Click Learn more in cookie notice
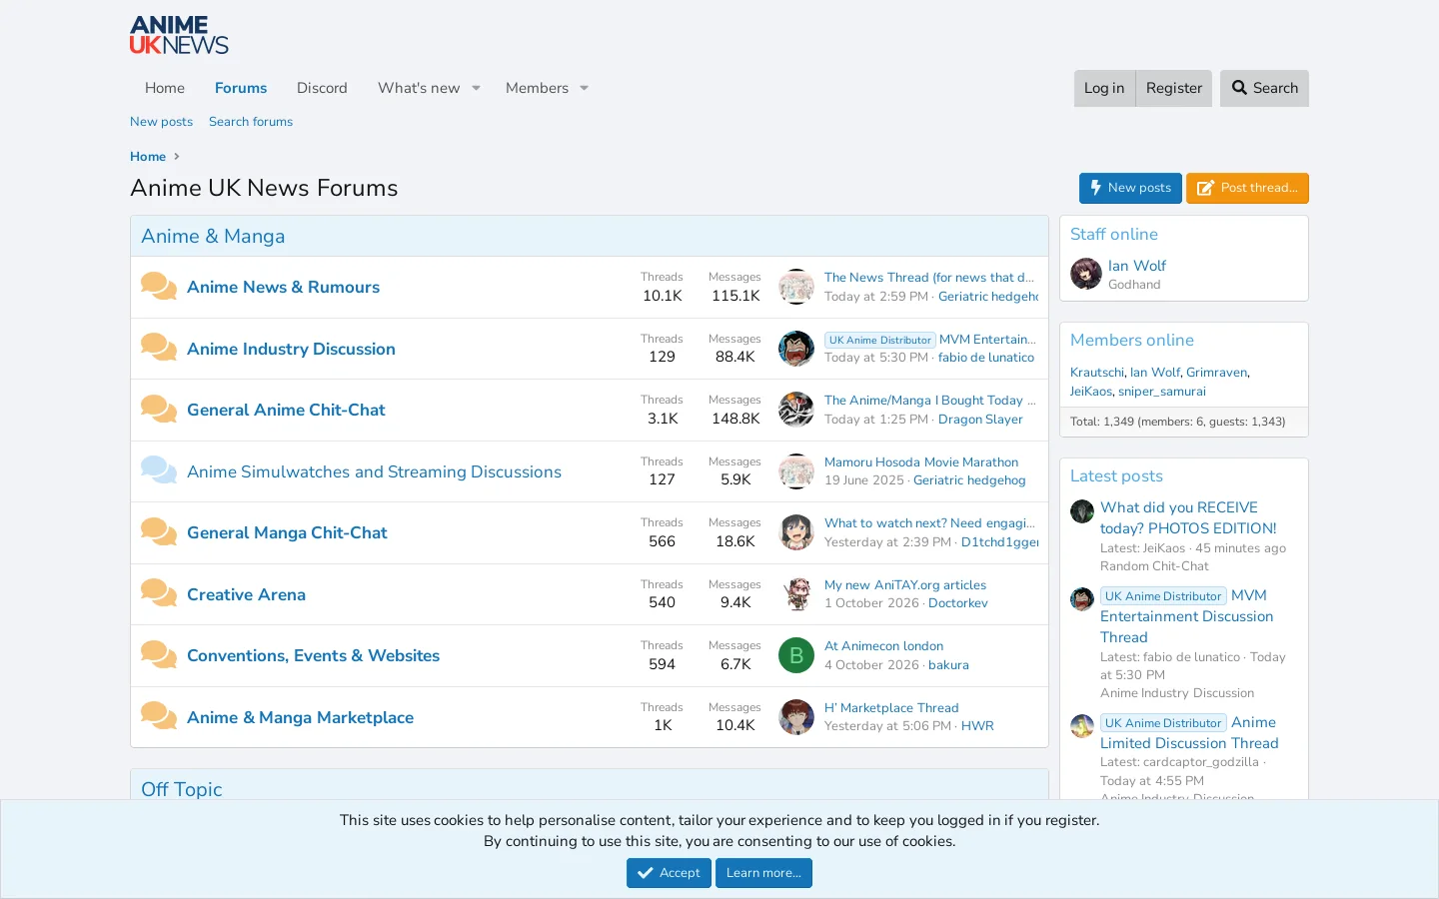 763,873
